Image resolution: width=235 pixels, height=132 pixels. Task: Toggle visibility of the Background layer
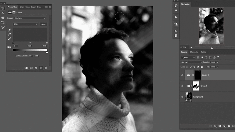(x=182, y=97)
